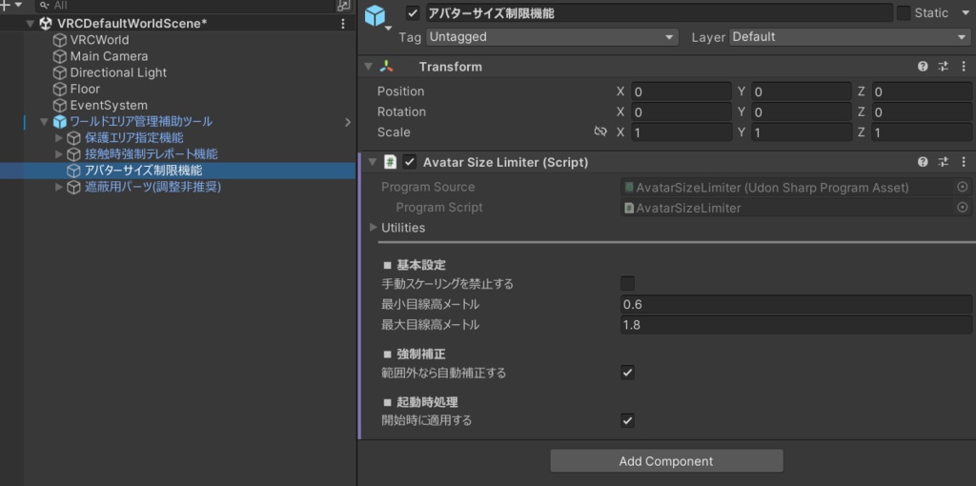Open Avatar Size Limiter presets

[x=944, y=162]
